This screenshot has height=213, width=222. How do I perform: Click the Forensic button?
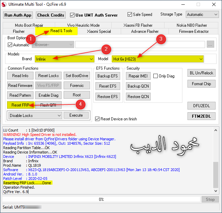click(77, 86)
